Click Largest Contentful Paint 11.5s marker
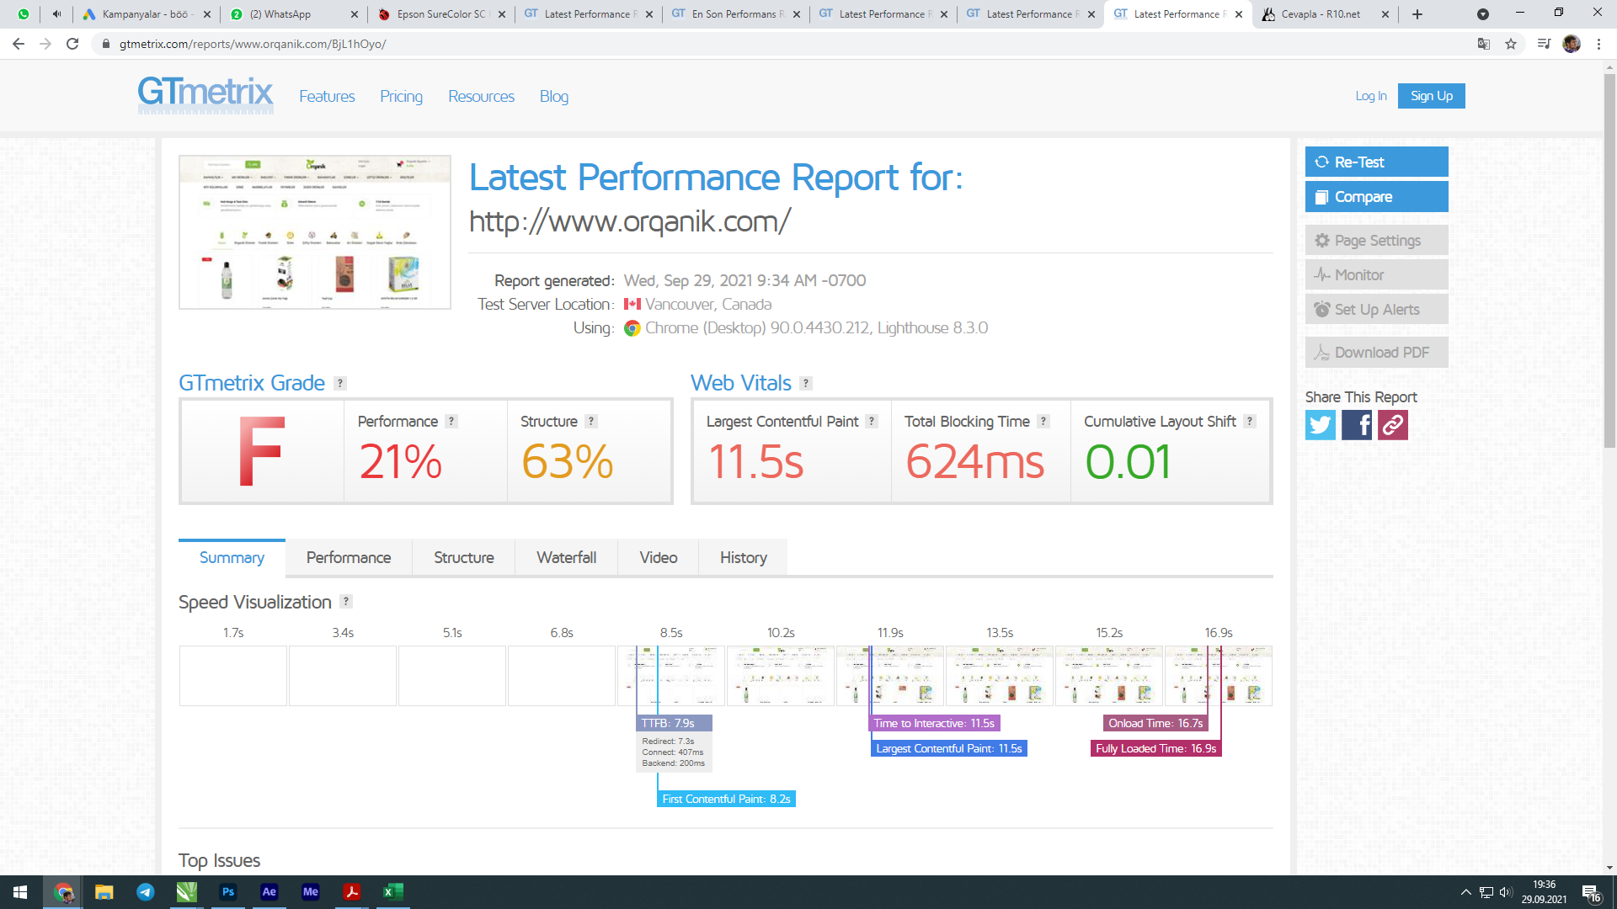Viewport: 1617px width, 909px height. (948, 748)
